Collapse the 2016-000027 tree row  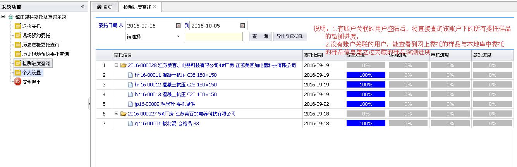pos(117,114)
